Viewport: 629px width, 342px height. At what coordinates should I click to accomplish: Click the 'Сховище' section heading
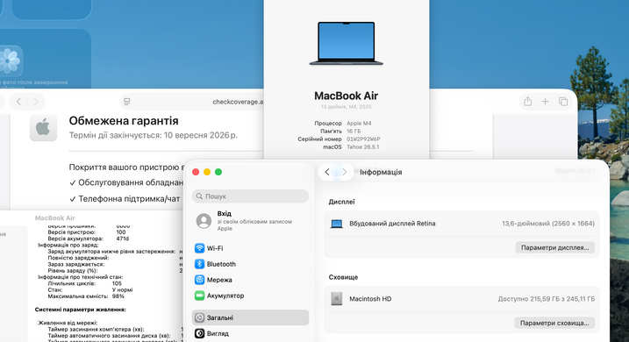(343, 277)
